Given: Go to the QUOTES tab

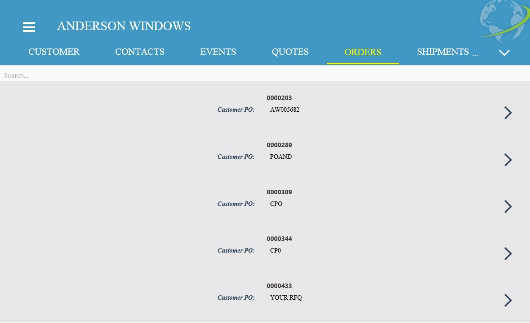Looking at the screenshot, I should [290, 52].
